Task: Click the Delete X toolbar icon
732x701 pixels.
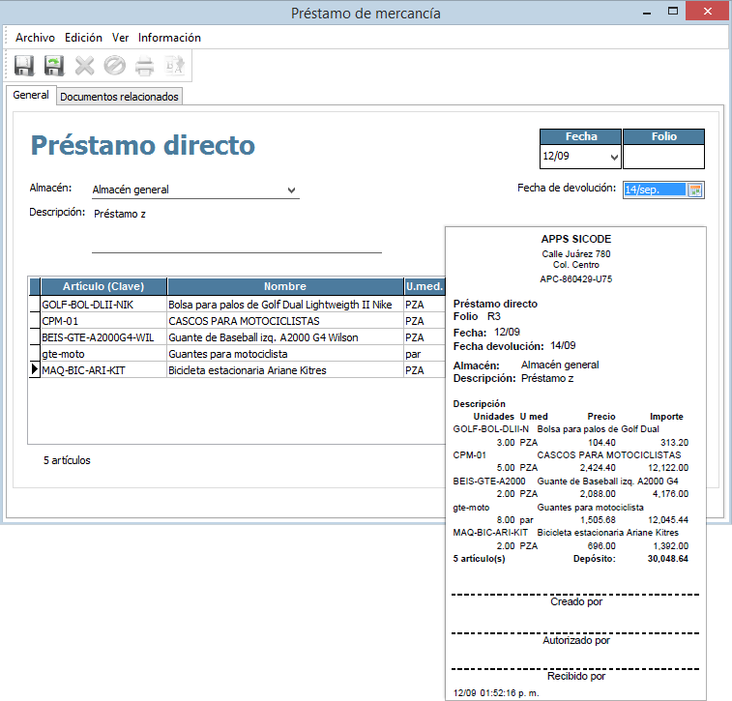Action: 85,66
